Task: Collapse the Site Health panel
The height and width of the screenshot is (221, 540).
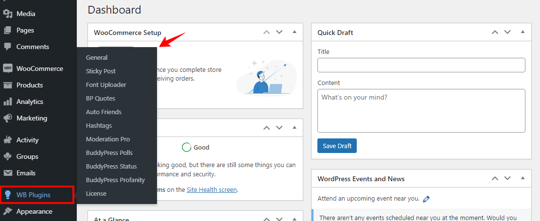Action: pyautogui.click(x=294, y=127)
